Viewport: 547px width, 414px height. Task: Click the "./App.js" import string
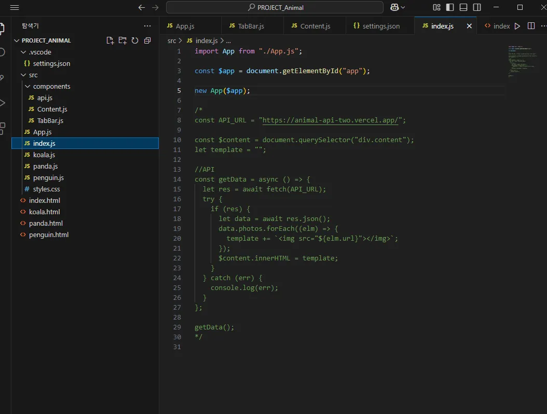(278, 51)
